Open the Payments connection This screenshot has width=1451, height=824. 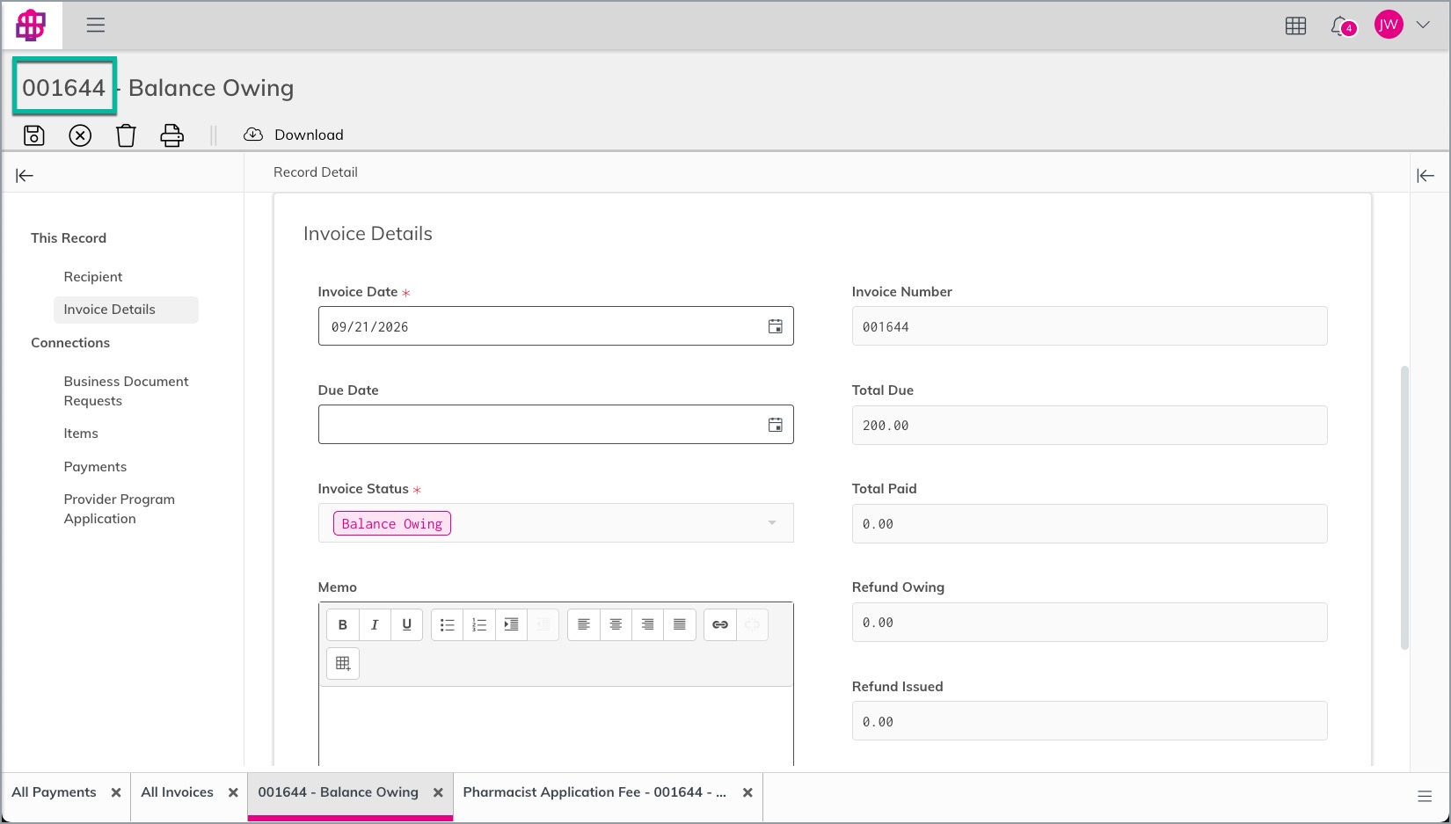[95, 467]
